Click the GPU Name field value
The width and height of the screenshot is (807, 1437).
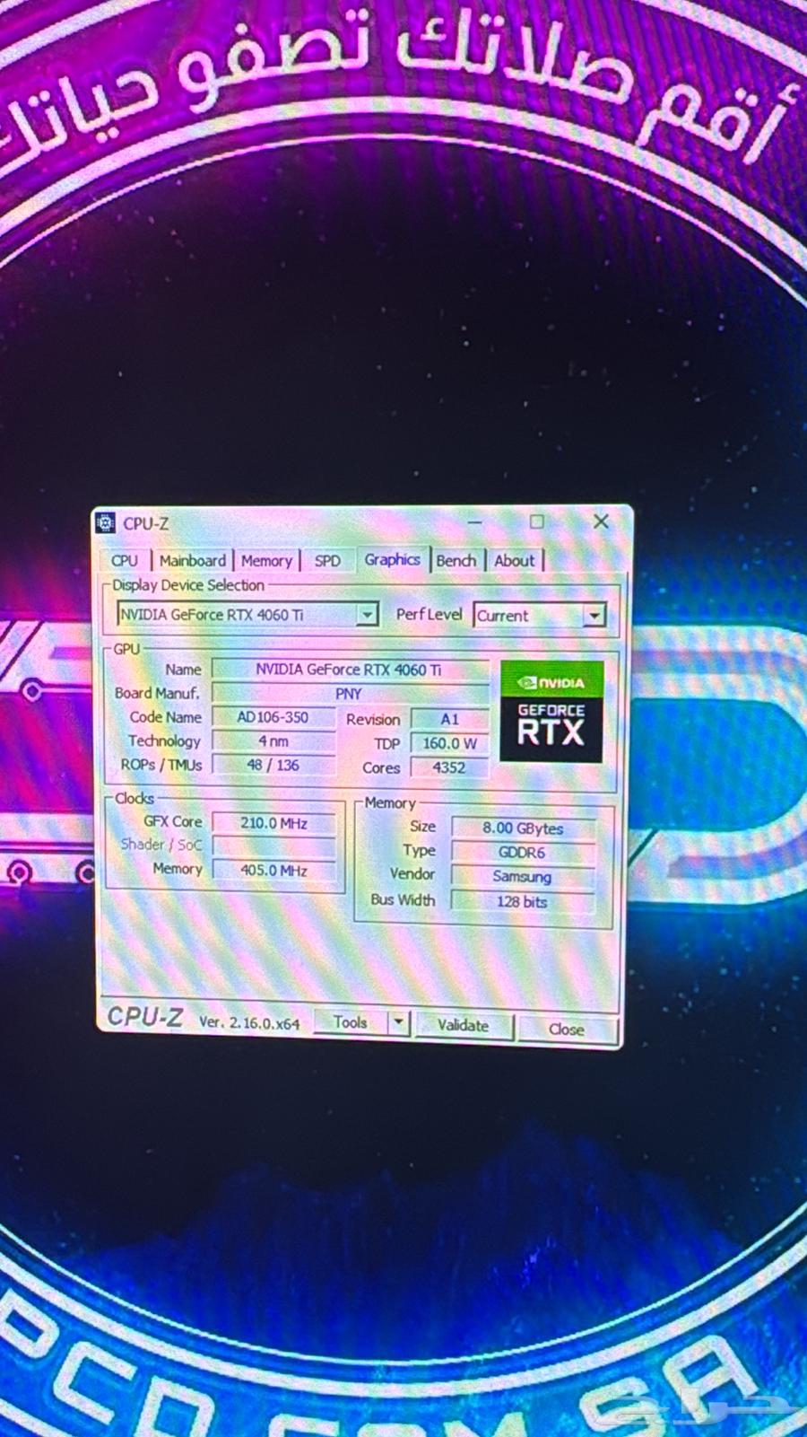tap(350, 670)
